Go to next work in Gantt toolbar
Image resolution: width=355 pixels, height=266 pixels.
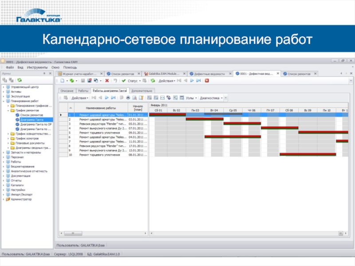[x=106, y=98]
